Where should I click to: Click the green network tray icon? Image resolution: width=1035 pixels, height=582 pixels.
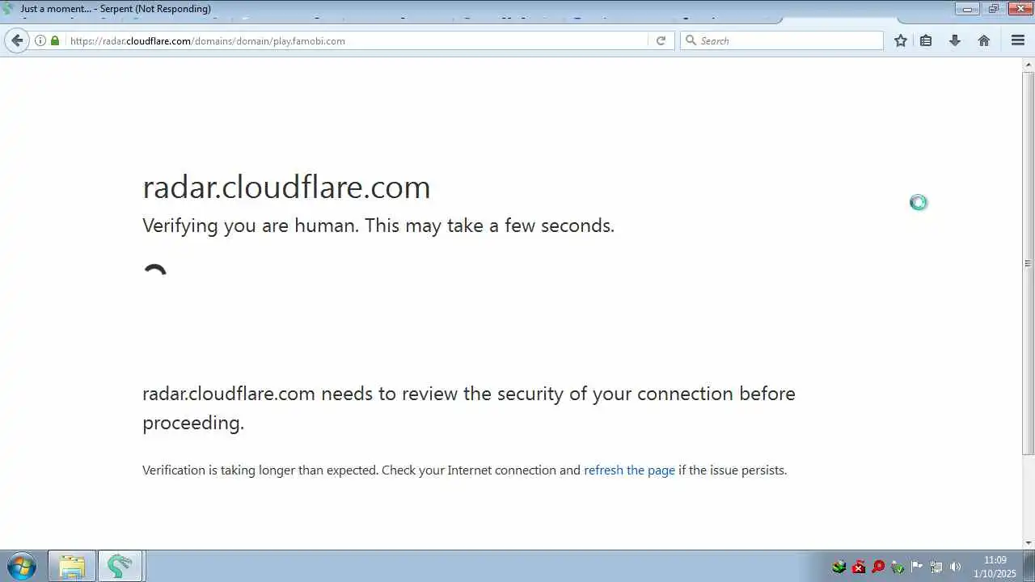tap(839, 567)
